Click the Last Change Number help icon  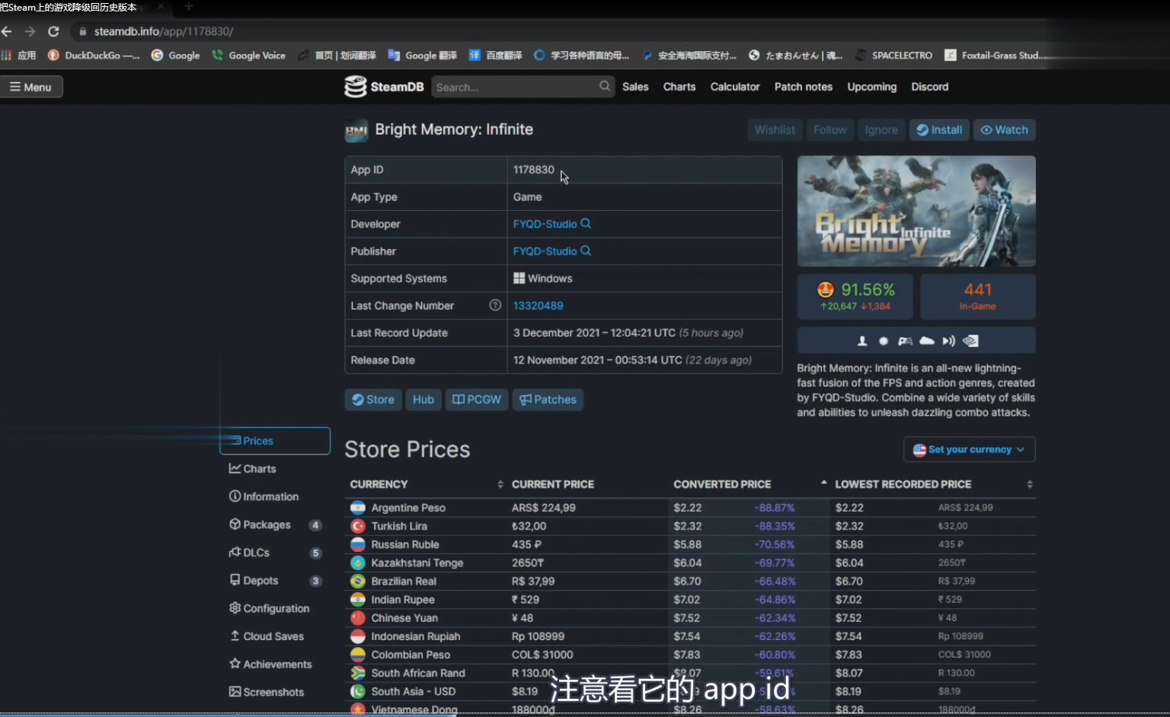[495, 305]
